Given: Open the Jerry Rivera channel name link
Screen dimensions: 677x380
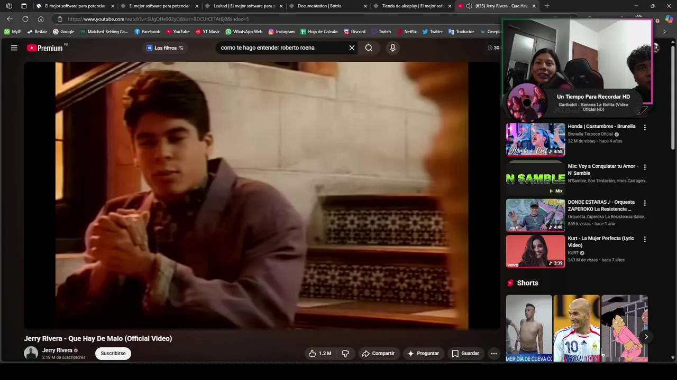Looking at the screenshot, I should pos(57,350).
